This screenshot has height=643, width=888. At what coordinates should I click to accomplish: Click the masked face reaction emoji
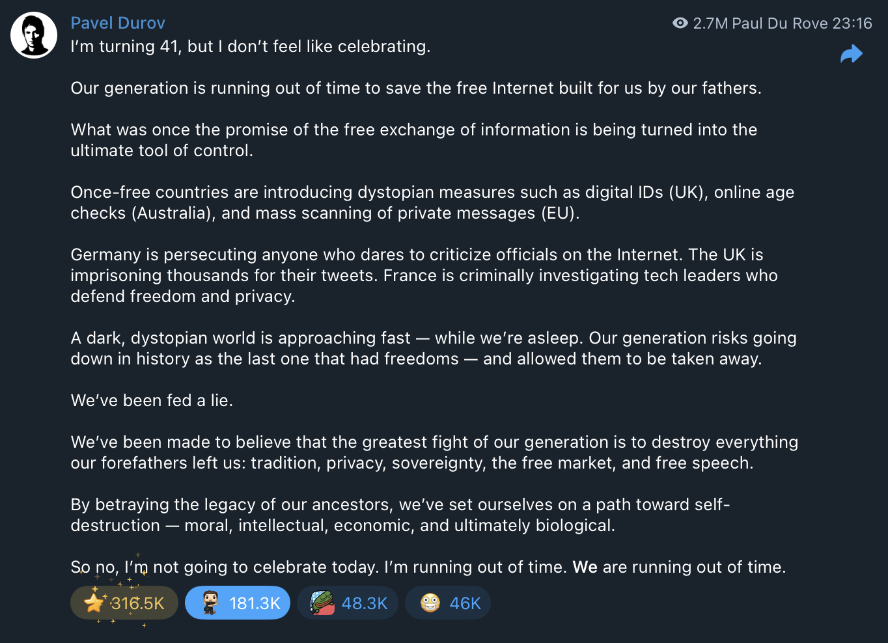pos(430,603)
